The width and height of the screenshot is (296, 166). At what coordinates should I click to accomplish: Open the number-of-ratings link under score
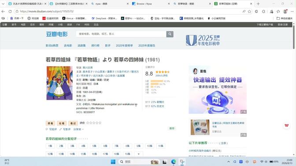coord(161,76)
